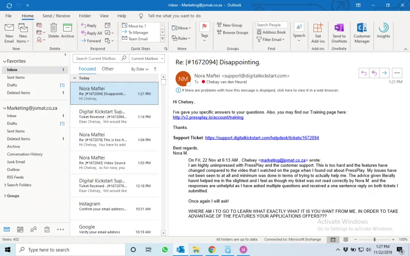Apply the Team Email quick step
The image size is (410, 256).
pos(138,39)
